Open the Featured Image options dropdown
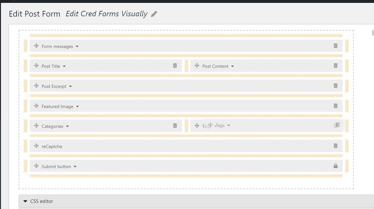The width and height of the screenshot is (374, 209). 77,107
